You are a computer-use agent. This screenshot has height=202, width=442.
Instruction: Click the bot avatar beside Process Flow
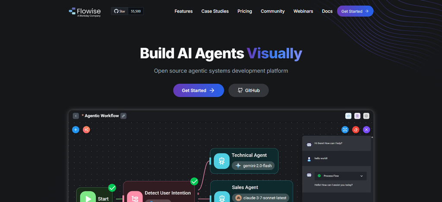coord(309,175)
